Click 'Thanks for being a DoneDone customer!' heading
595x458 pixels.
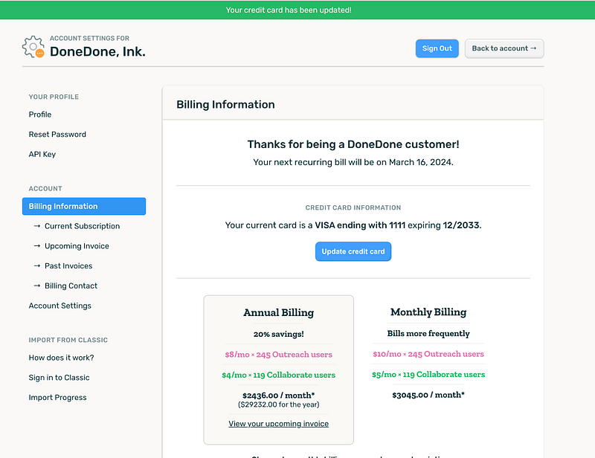click(353, 144)
